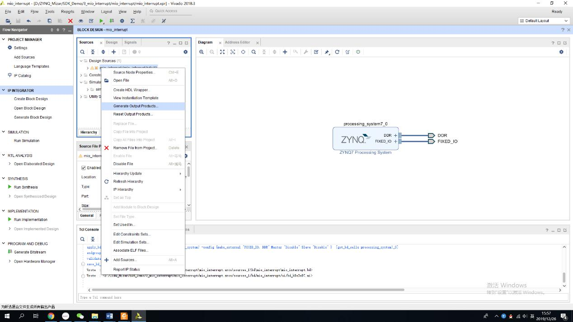Click Create Block Design link
The image size is (573, 322).
click(31, 99)
